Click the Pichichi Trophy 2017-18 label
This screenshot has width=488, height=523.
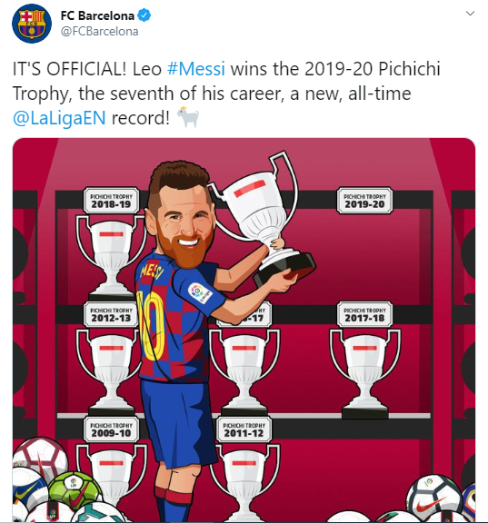(x=364, y=314)
